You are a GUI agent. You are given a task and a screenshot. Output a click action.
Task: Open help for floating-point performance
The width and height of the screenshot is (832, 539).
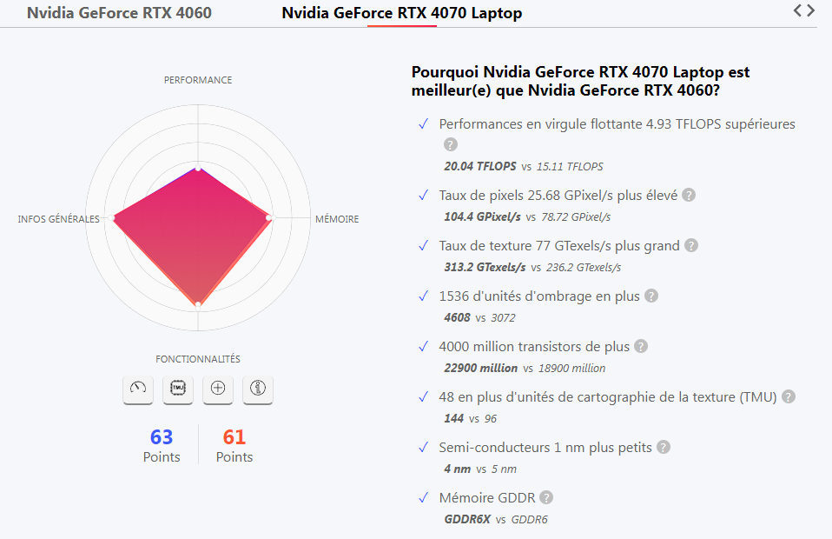click(451, 144)
